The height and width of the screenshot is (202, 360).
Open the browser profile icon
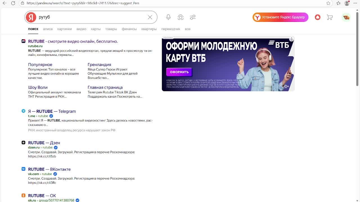[x=347, y=3]
